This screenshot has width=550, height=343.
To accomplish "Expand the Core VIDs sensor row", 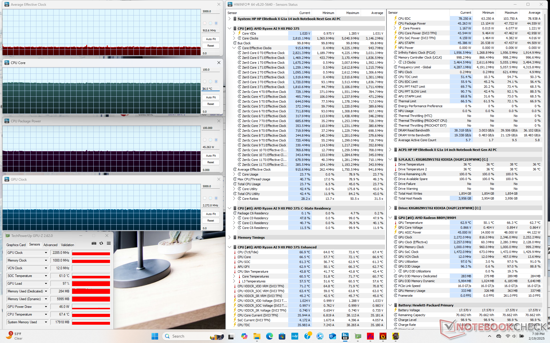I will [234, 33].
